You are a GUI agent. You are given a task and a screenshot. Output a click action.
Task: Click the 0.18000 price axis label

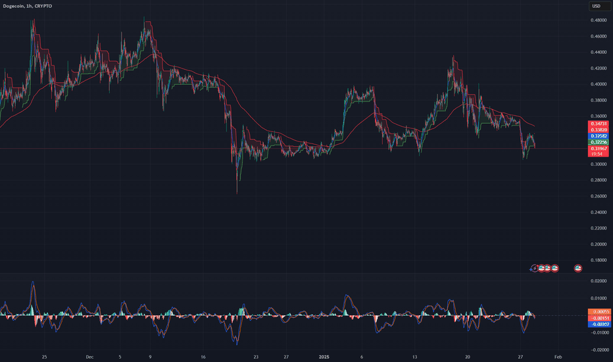click(599, 260)
